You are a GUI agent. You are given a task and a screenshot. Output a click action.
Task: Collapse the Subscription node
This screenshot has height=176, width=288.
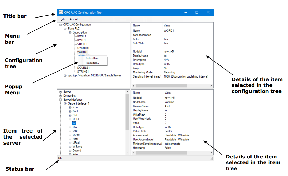[x=70, y=32]
